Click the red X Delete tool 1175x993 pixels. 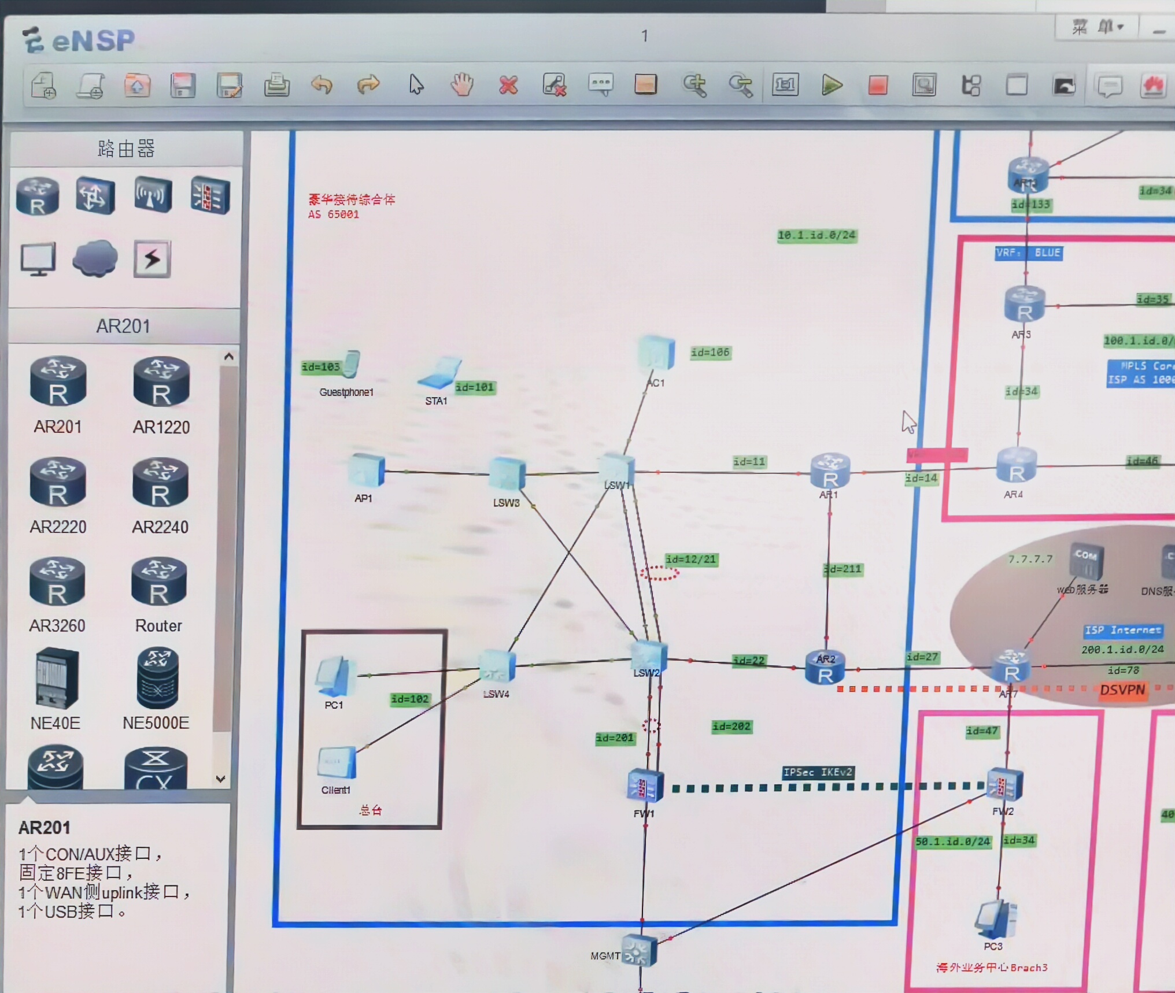tap(508, 86)
